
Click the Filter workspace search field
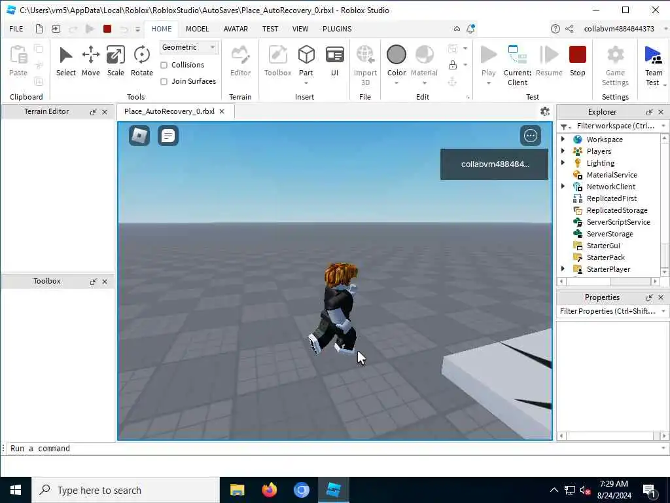tap(615, 126)
